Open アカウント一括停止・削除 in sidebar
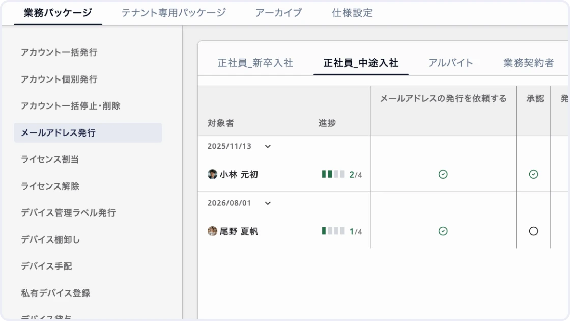Image resolution: width=570 pixels, height=321 pixels. [x=71, y=106]
